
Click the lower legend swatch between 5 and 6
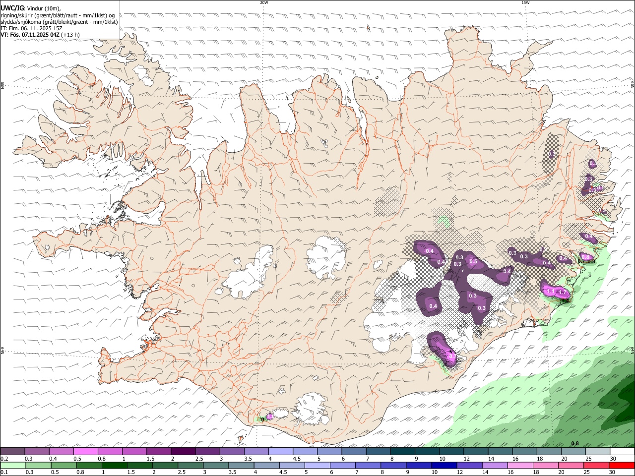coord(317,465)
